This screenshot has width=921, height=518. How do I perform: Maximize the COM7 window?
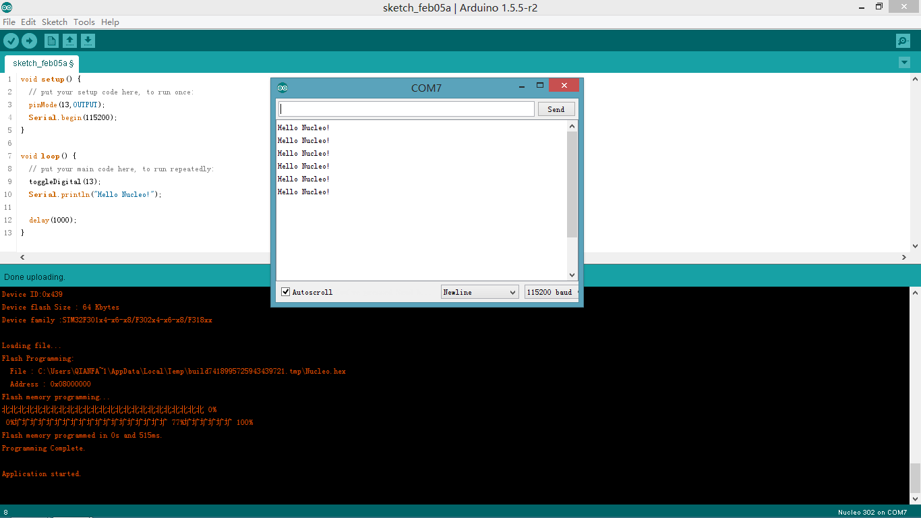pyautogui.click(x=540, y=86)
